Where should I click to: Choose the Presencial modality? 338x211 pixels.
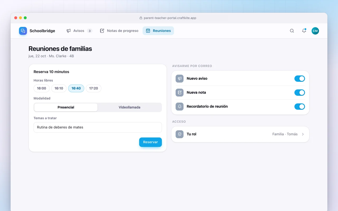(x=66, y=107)
